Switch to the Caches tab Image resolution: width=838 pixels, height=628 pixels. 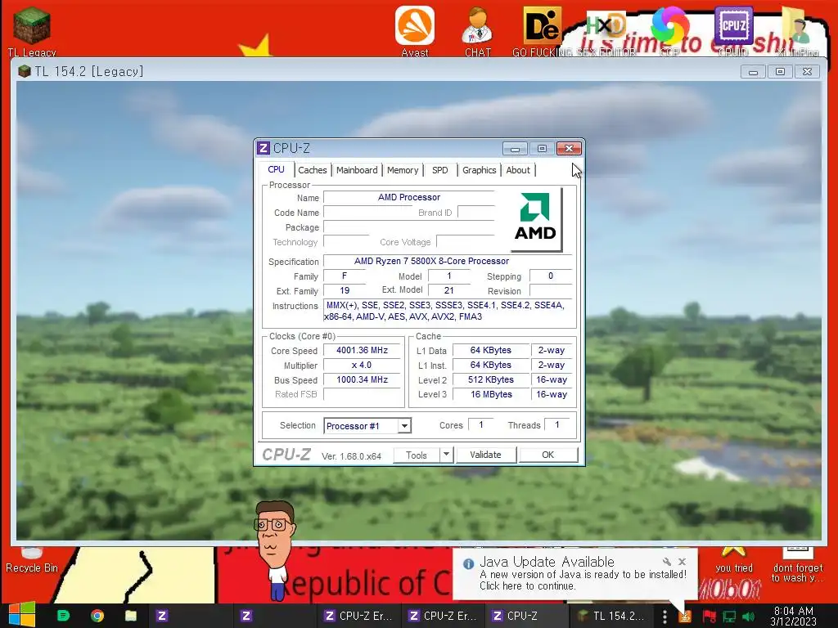312,170
